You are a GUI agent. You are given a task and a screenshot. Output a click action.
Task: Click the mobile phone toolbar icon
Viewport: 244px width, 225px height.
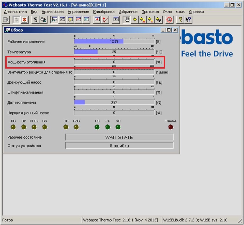[x=36, y=20]
